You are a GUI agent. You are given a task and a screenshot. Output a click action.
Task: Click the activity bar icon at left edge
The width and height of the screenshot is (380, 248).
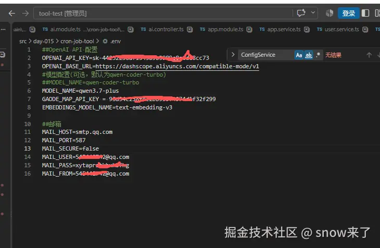(3, 55)
